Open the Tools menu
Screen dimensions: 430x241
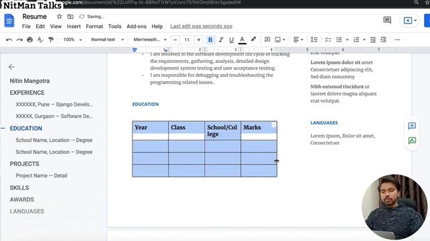tap(115, 27)
